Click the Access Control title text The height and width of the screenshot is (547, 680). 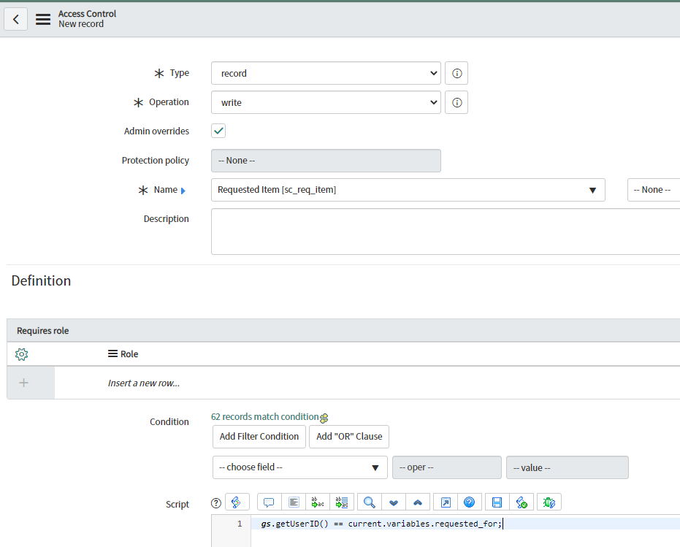point(87,14)
